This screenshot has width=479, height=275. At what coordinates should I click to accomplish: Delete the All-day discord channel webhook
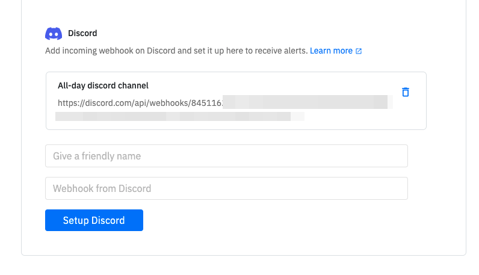[x=406, y=92]
